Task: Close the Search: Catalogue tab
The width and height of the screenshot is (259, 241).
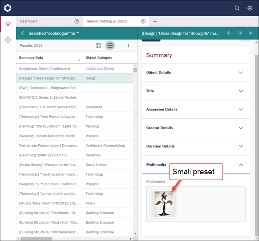Action: point(143,21)
